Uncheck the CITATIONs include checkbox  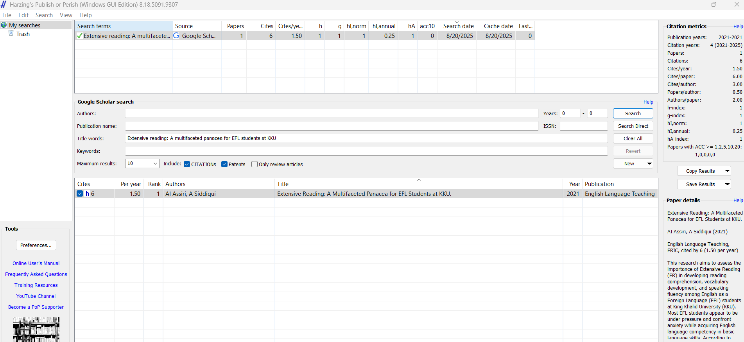point(187,164)
